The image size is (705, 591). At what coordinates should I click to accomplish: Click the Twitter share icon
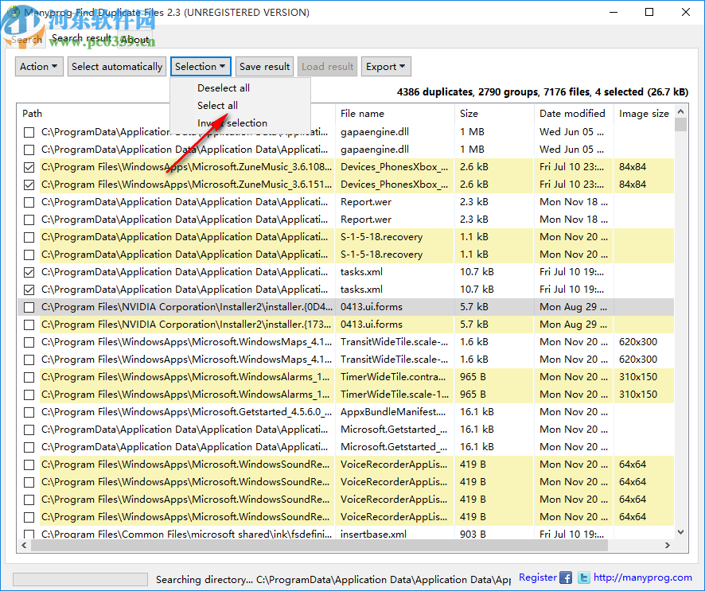pos(582,577)
